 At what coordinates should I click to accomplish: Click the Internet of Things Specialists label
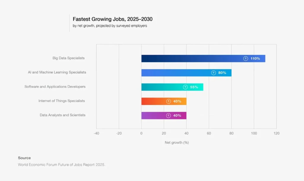[x=62, y=101]
